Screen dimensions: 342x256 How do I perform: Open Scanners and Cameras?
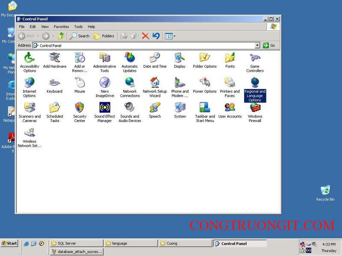point(29,112)
